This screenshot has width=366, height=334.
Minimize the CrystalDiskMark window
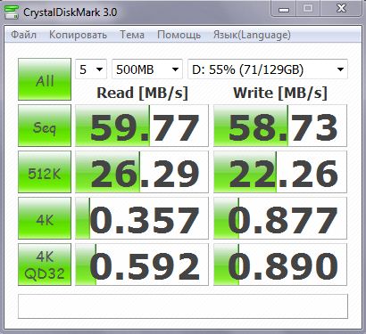[284, 9]
